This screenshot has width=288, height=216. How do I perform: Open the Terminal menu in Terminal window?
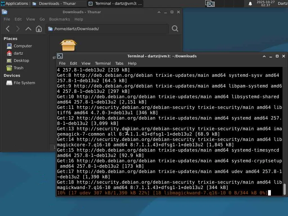click(x=103, y=63)
